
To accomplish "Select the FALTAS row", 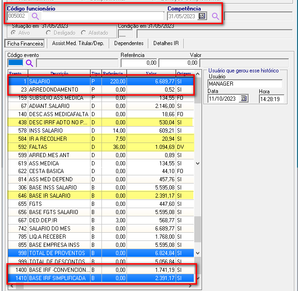I will pos(101,147).
